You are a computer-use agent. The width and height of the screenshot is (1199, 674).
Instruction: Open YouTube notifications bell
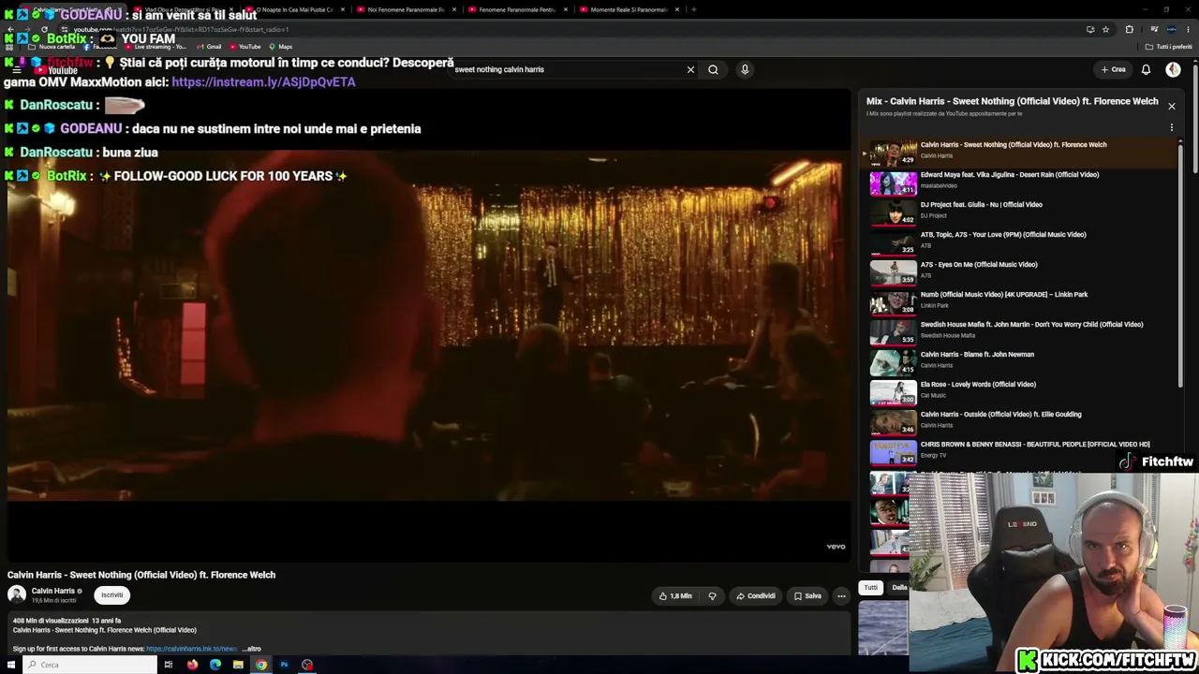tap(1146, 69)
